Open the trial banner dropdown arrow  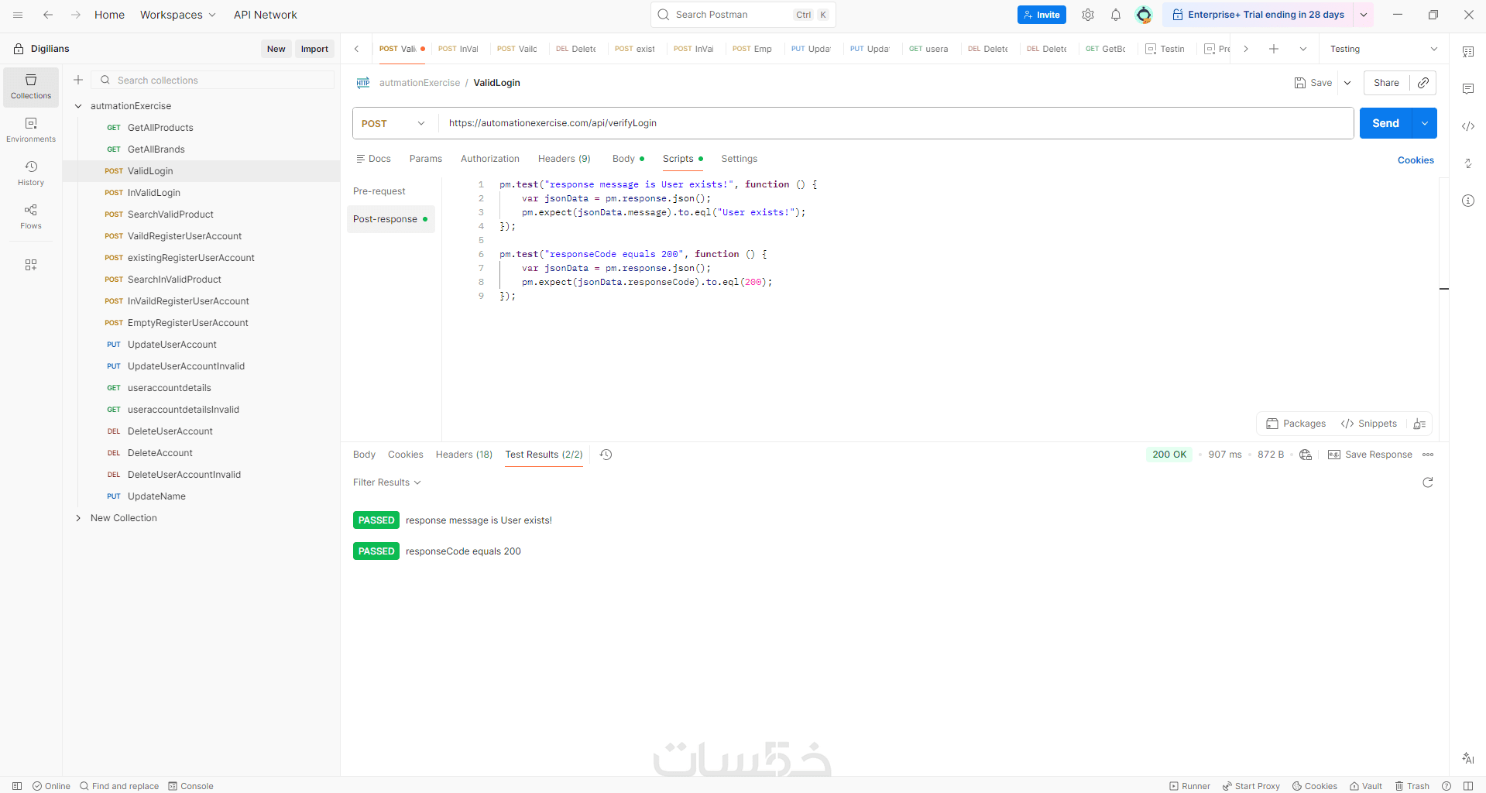1364,15
